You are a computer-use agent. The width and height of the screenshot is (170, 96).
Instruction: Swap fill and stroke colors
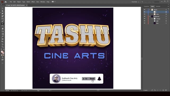coord(4,50)
